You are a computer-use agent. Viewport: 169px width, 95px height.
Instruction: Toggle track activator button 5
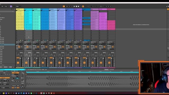[51, 63]
